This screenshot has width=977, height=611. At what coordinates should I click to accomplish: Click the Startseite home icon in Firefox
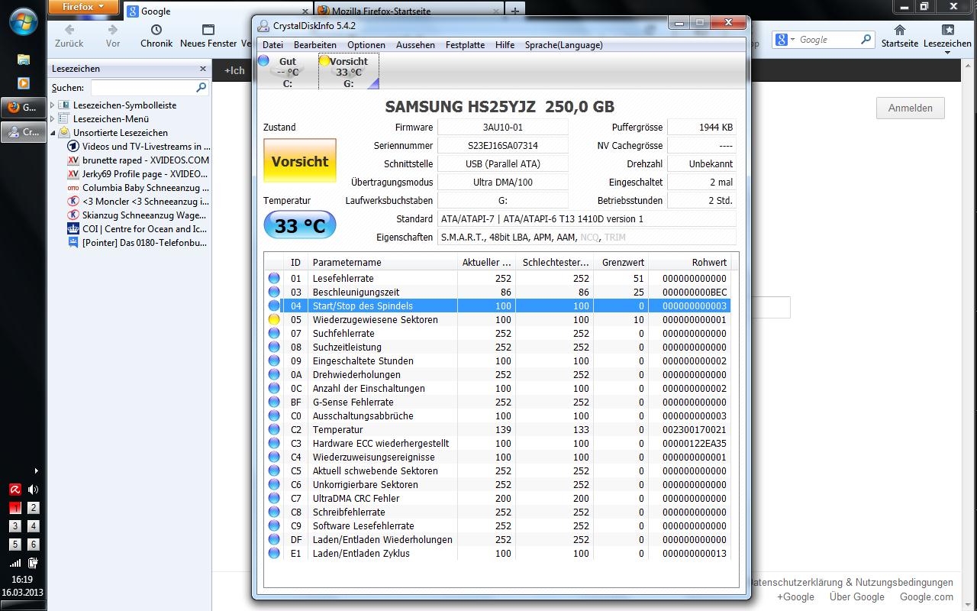900,36
